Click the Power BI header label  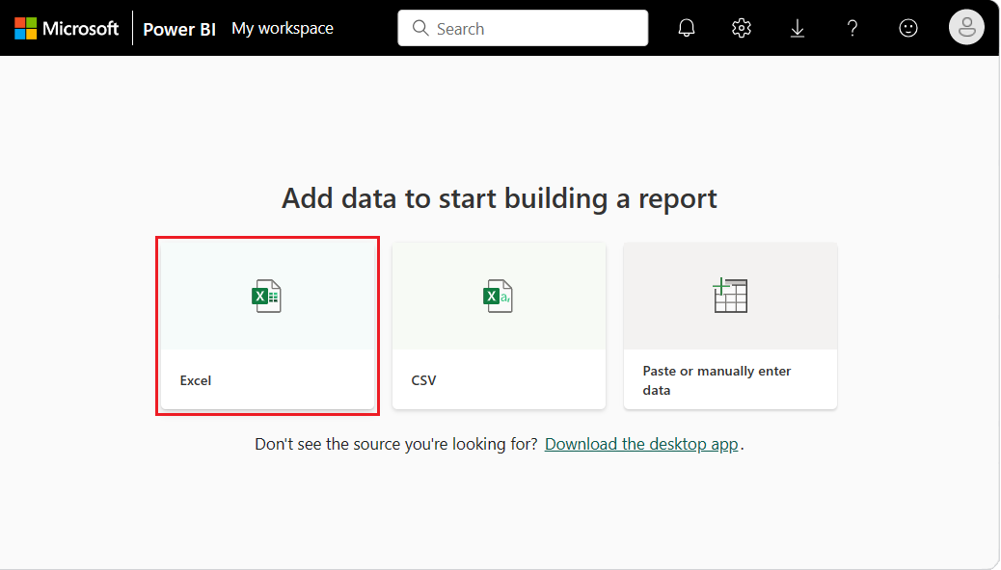coord(178,28)
